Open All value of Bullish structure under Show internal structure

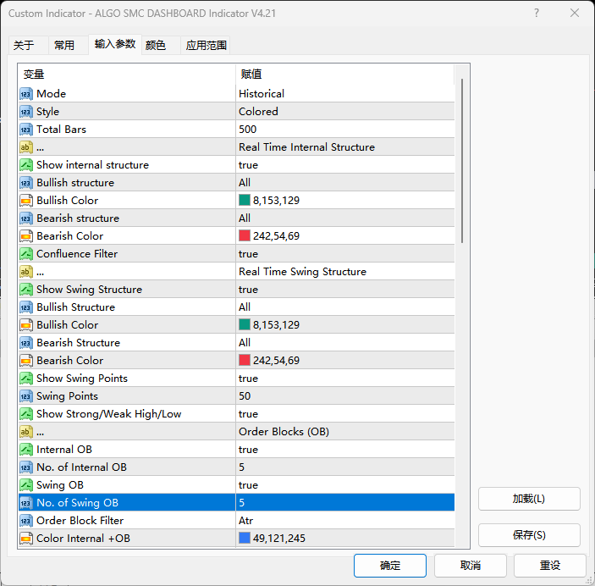345,183
